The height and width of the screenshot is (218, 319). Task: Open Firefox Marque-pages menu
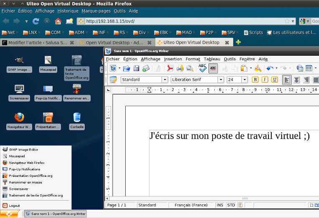96,11
